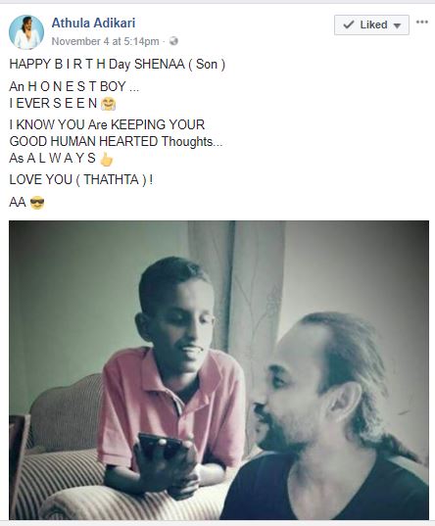This screenshot has width=435, height=526.
Task: Click the Liked page button label
Action: pos(373,24)
